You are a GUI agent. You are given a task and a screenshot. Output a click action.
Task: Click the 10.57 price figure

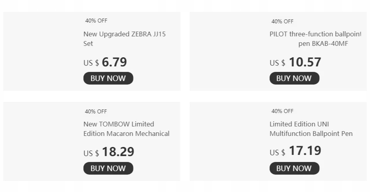tap(305, 62)
